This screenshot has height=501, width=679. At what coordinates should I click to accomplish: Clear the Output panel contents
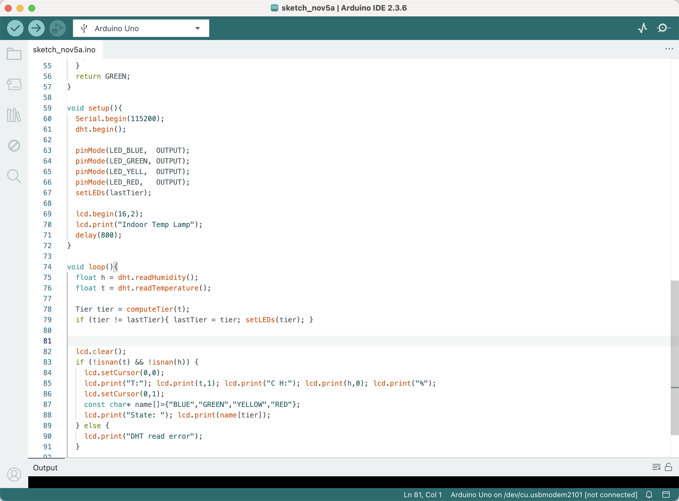click(x=656, y=467)
